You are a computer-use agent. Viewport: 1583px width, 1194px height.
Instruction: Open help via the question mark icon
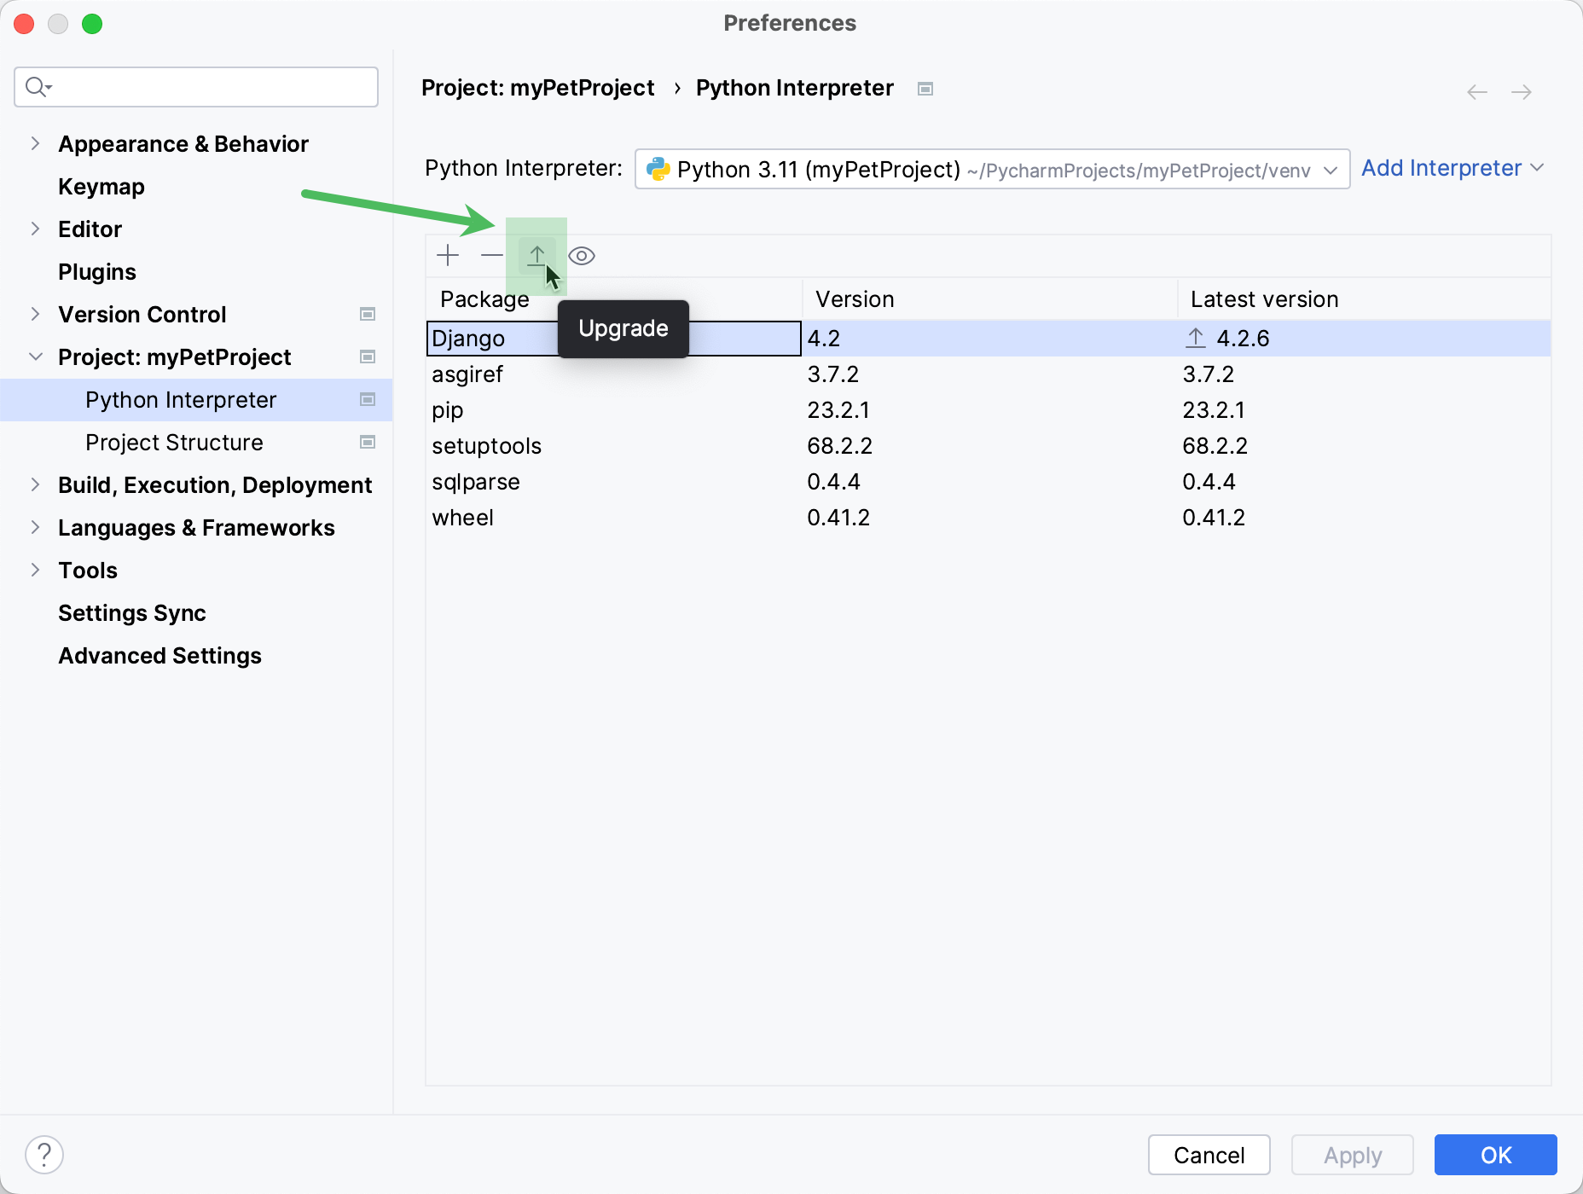[x=45, y=1154]
